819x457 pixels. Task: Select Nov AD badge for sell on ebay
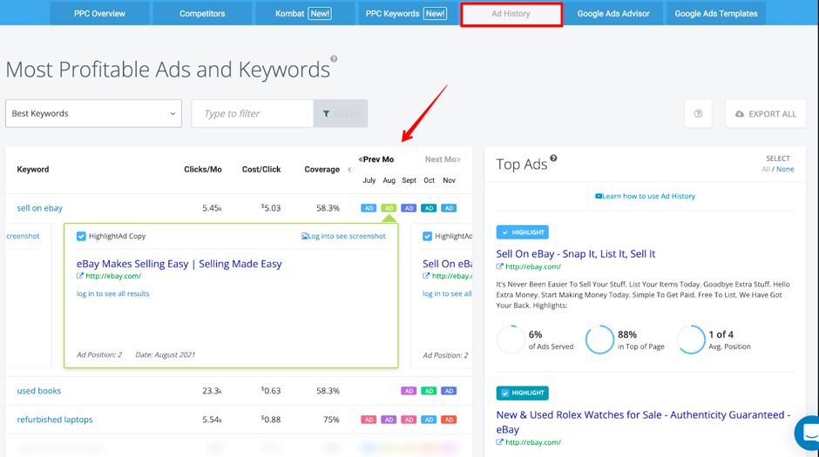[x=449, y=208]
